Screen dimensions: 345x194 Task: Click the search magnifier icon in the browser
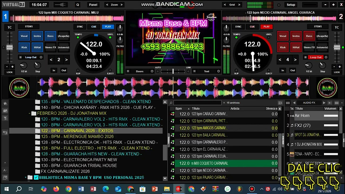click(171, 103)
